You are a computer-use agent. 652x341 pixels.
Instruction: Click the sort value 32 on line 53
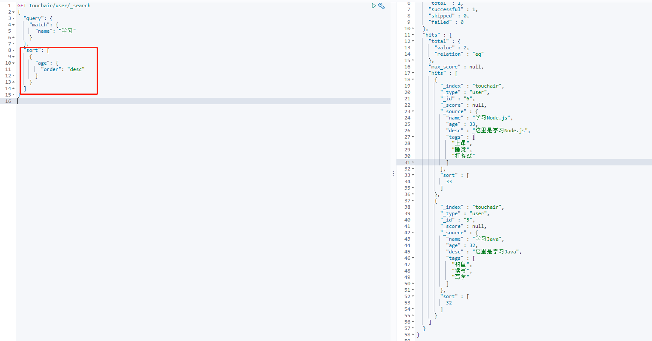point(449,303)
